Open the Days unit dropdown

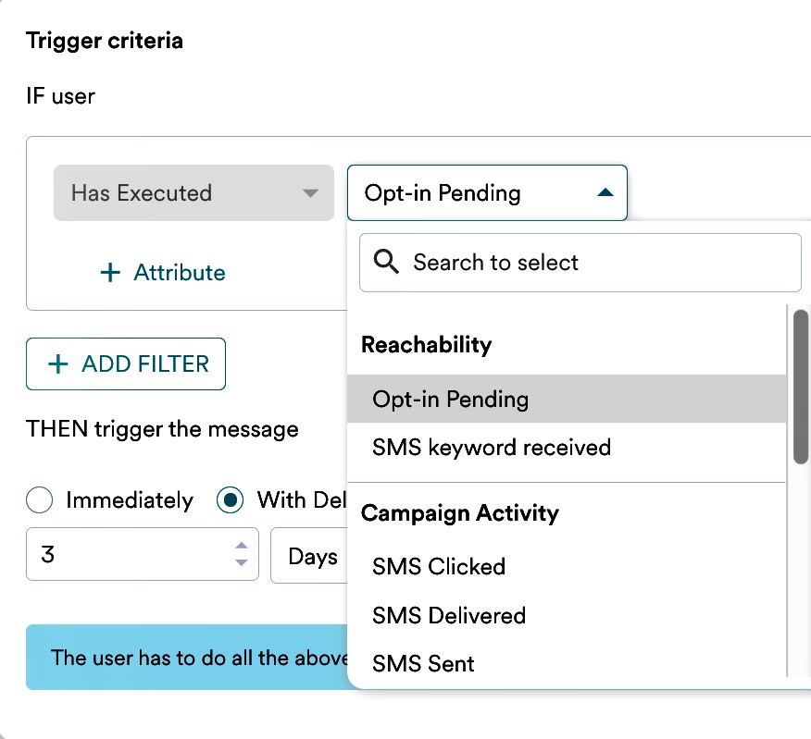310,557
